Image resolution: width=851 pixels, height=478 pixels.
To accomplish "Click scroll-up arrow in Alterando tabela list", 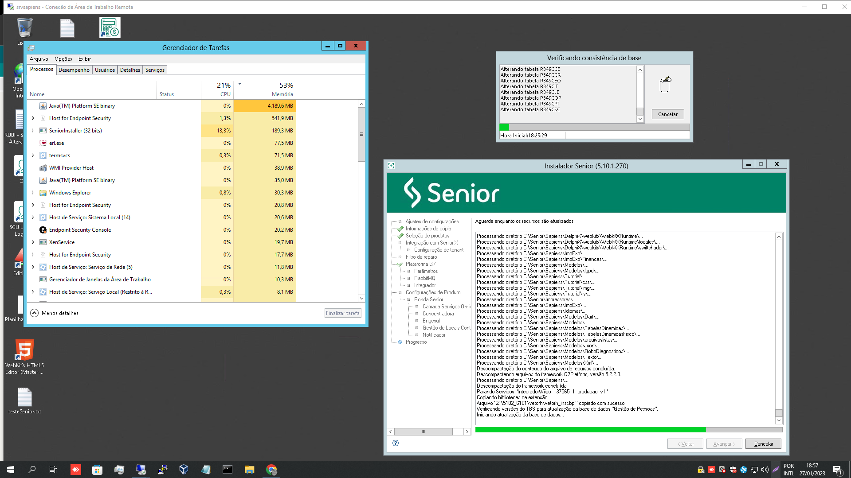I will pyautogui.click(x=640, y=70).
